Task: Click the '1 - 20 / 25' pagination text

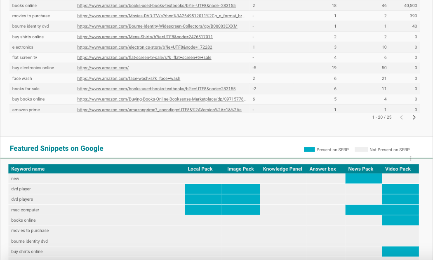Action: [x=381, y=117]
